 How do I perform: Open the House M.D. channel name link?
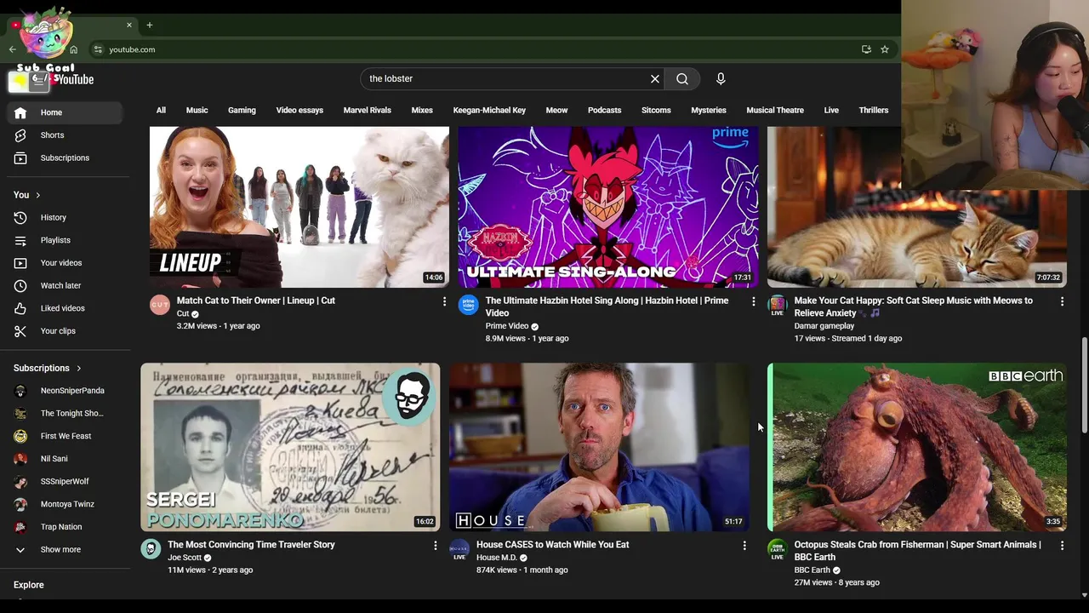(x=496, y=558)
